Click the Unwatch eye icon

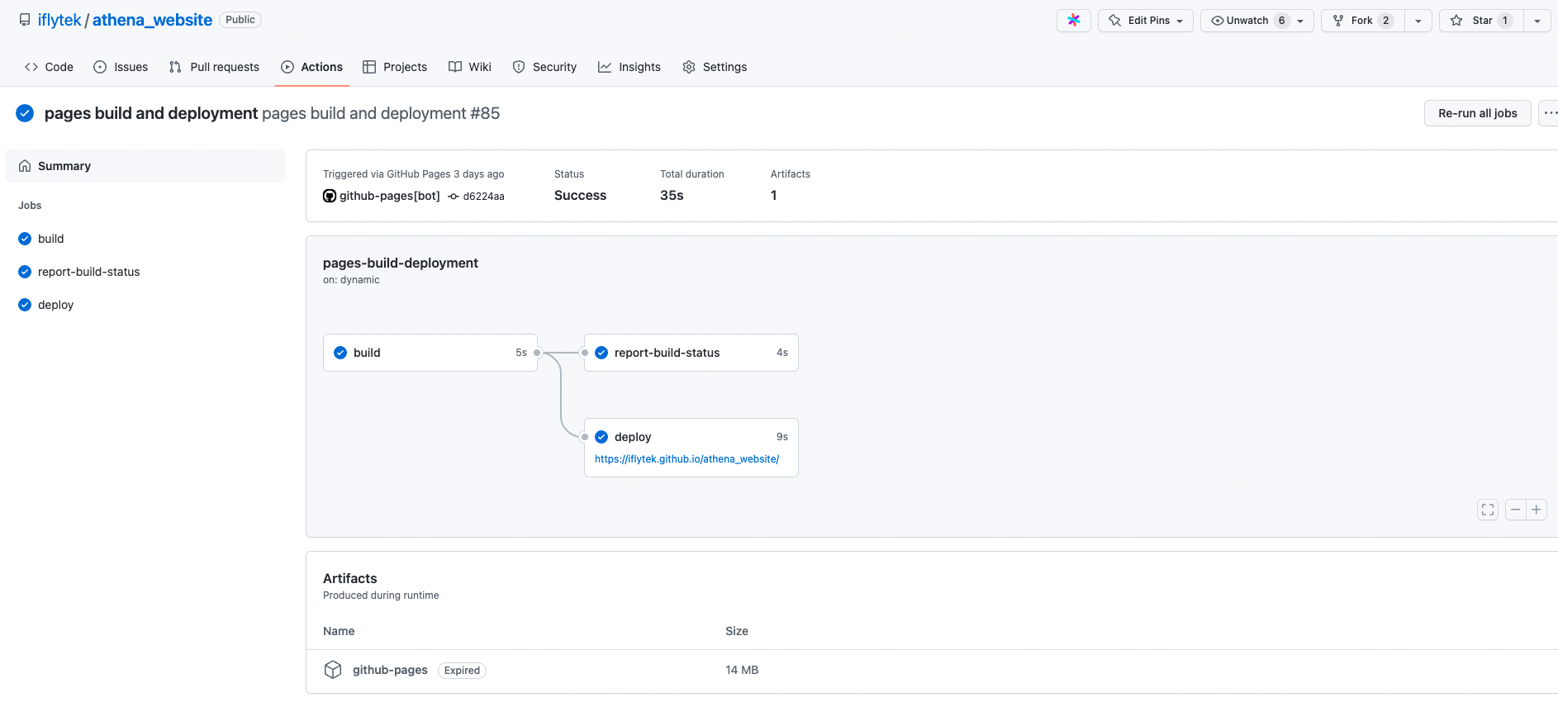(1217, 21)
